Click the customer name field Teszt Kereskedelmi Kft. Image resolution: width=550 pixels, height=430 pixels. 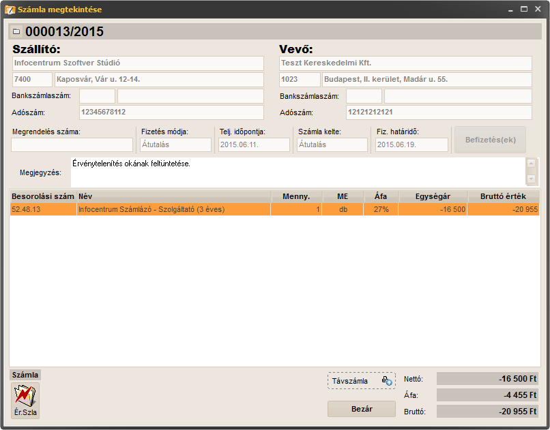click(x=405, y=63)
